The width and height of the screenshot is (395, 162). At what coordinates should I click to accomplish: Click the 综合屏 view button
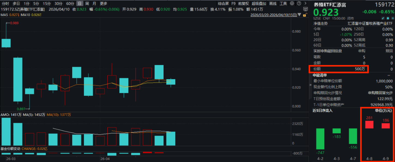point(223,4)
